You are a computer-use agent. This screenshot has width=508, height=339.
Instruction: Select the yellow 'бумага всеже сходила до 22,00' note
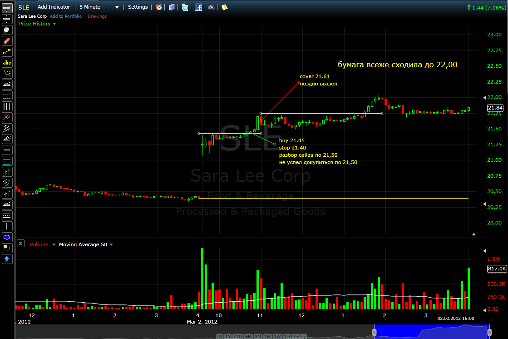point(398,65)
